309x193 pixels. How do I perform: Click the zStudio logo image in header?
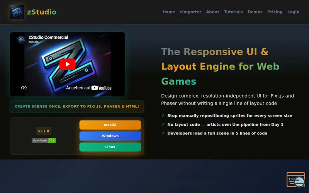point(17,12)
